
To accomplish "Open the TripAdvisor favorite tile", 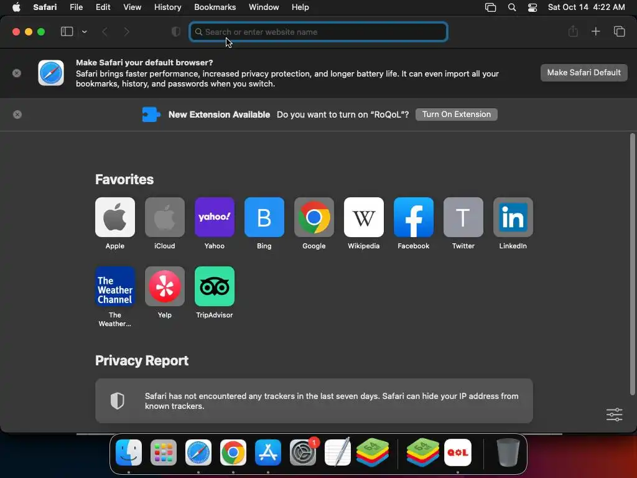I will coord(215,286).
